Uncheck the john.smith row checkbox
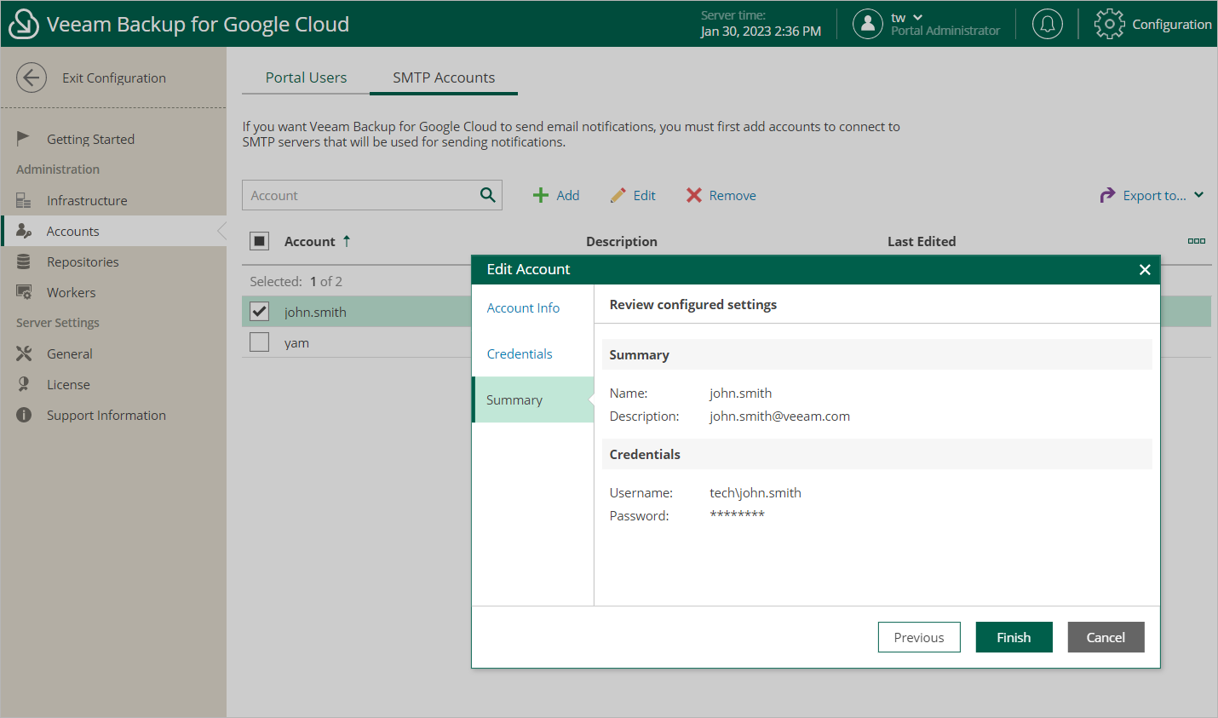Image resolution: width=1218 pixels, height=718 pixels. click(x=260, y=312)
